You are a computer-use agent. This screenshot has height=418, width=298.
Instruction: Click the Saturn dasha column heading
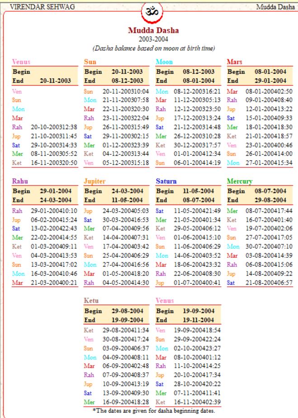(x=166, y=181)
